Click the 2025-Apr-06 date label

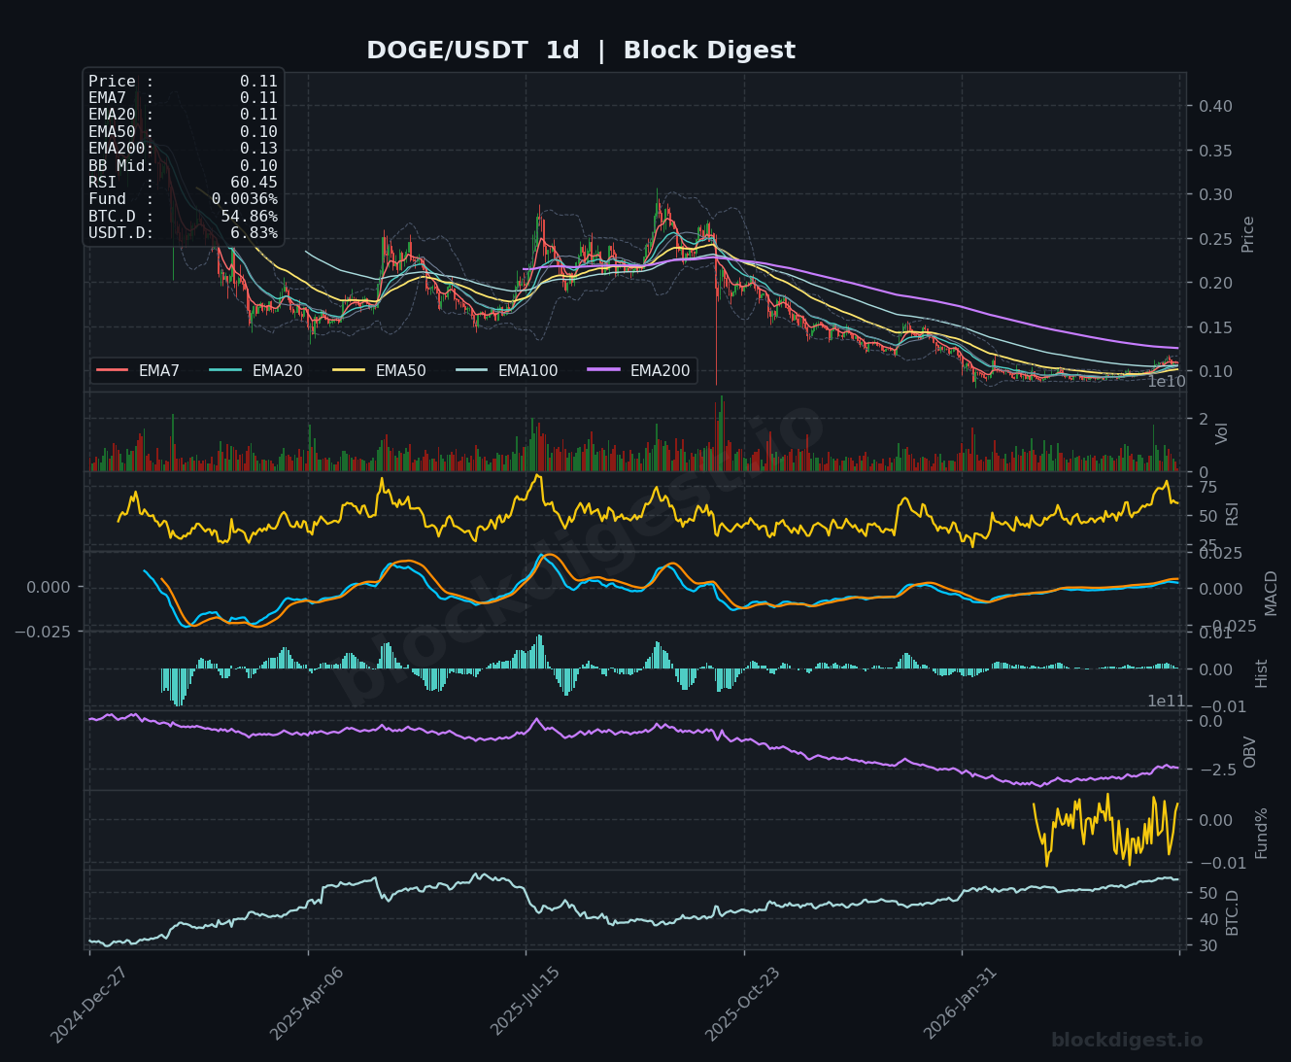click(x=307, y=1004)
